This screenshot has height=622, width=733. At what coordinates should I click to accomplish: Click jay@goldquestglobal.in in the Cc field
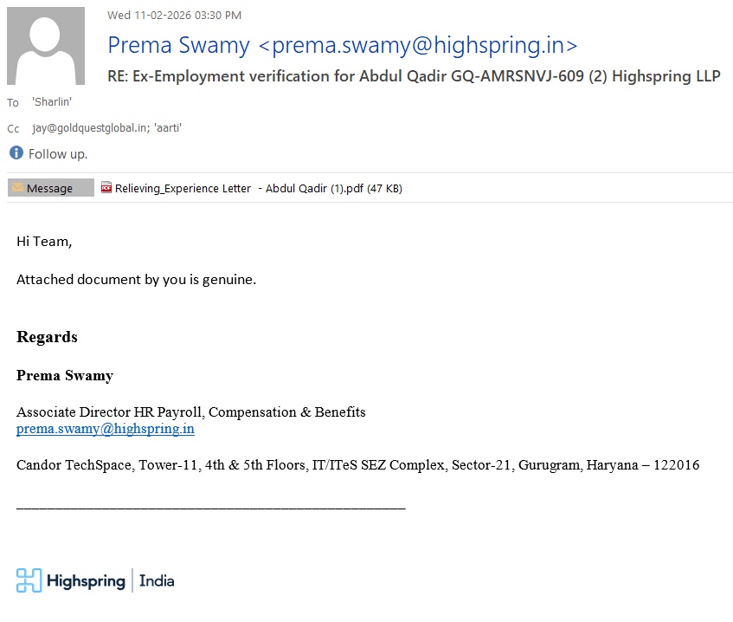[x=90, y=128]
